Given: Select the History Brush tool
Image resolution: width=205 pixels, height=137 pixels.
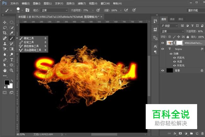Looking at the screenshot, I should pos(11,44).
